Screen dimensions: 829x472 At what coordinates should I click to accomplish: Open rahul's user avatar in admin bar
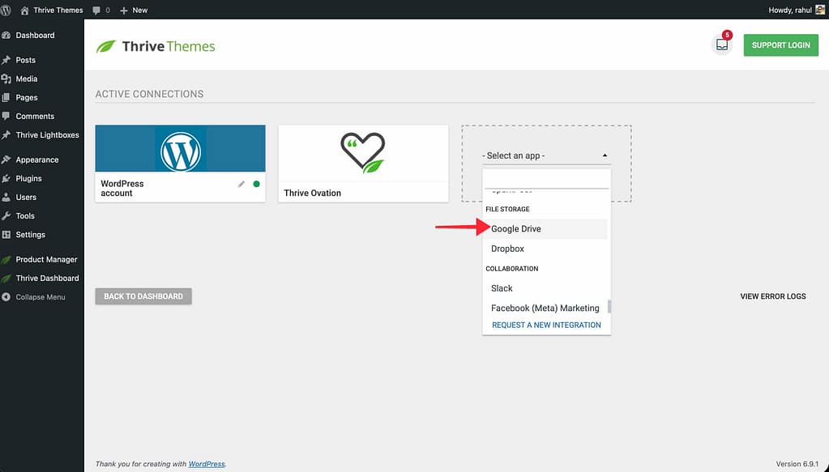click(x=818, y=10)
